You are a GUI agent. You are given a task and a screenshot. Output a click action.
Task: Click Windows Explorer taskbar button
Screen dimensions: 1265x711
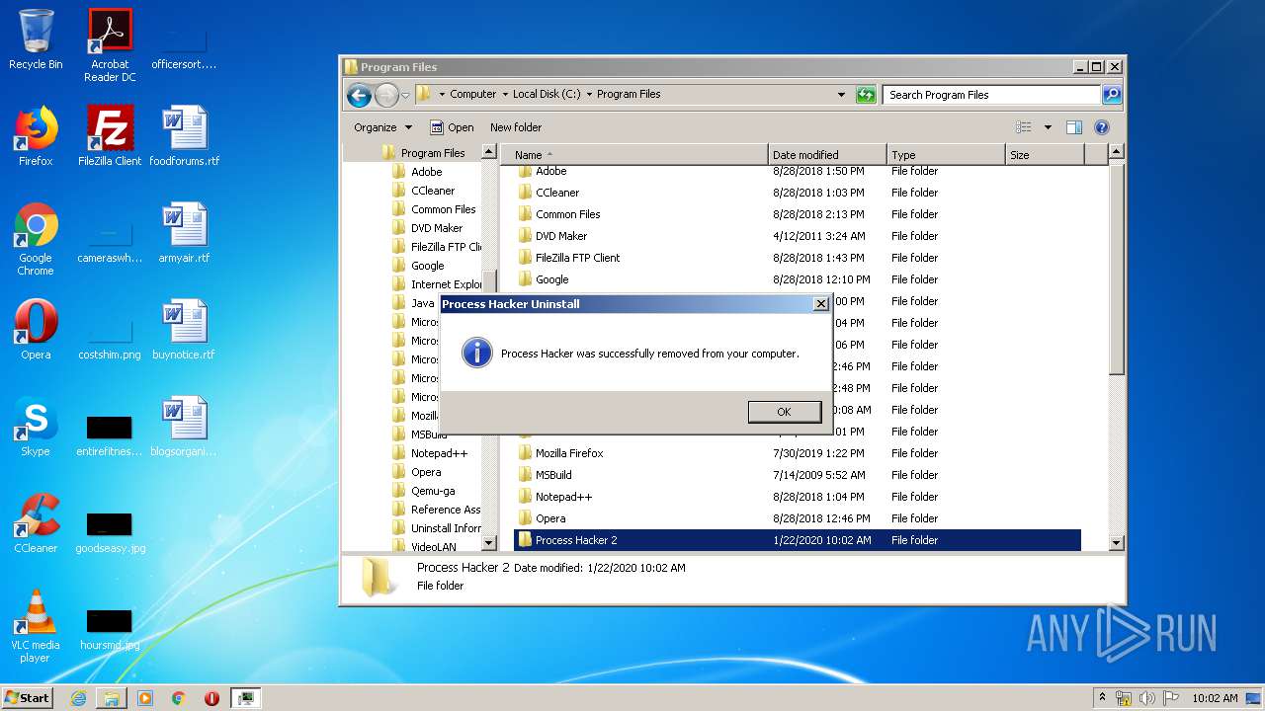click(x=112, y=698)
